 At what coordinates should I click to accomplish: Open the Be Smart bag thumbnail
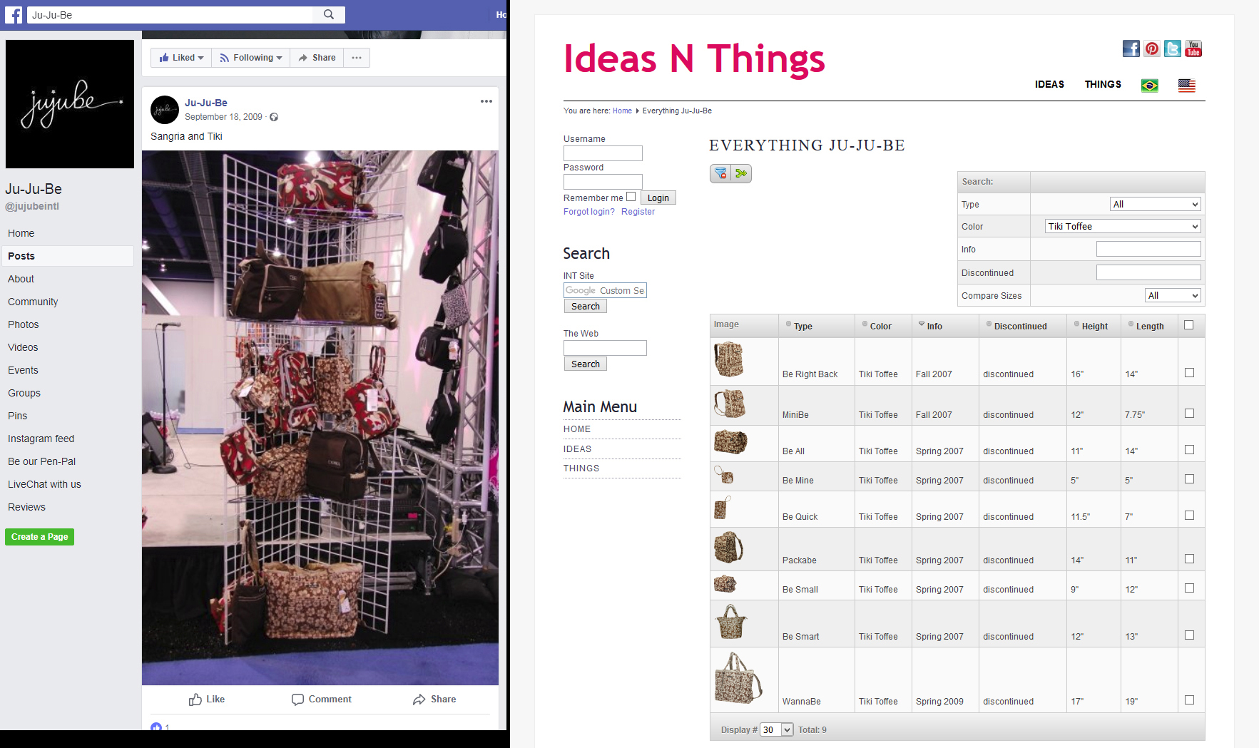(731, 622)
